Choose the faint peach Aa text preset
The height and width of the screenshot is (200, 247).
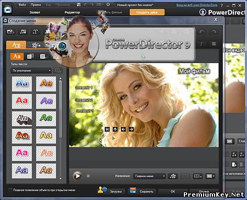coord(46,153)
